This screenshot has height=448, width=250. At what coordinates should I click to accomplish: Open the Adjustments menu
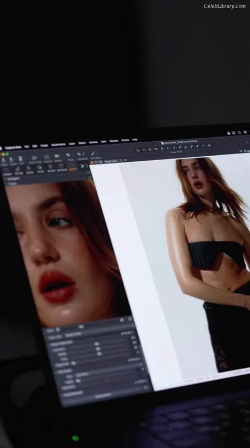point(58,145)
